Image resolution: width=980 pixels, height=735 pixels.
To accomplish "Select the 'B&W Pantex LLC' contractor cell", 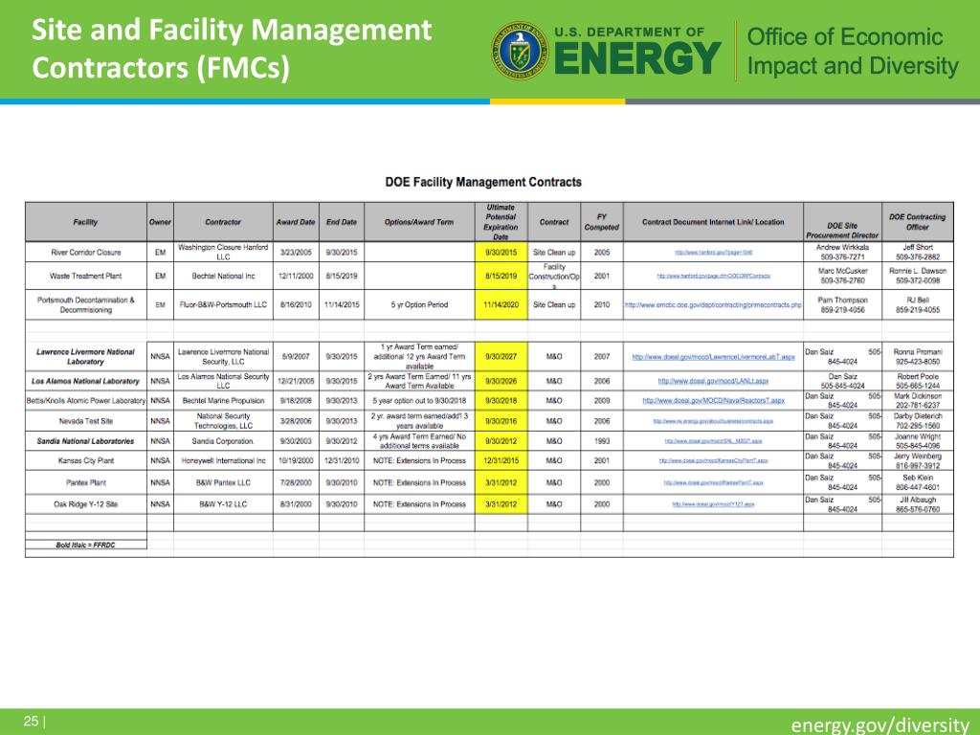I will [223, 482].
